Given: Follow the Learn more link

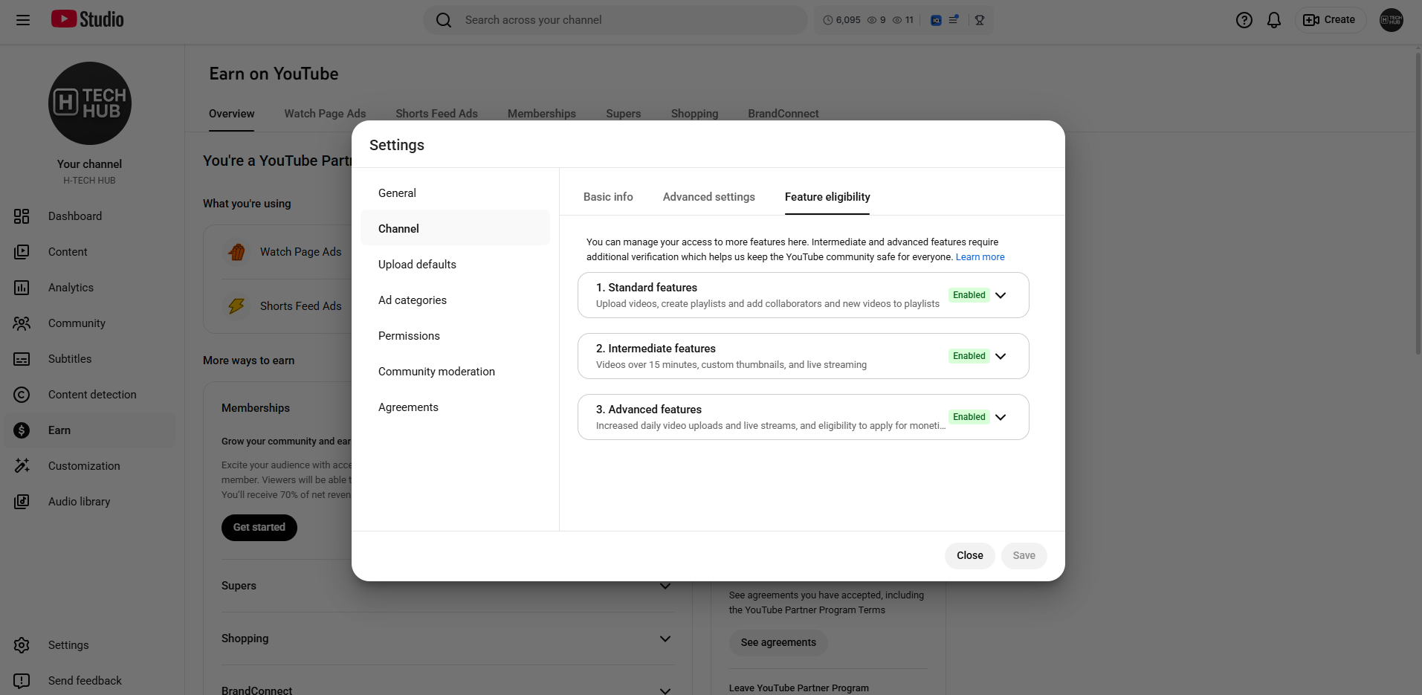Looking at the screenshot, I should pos(980,257).
